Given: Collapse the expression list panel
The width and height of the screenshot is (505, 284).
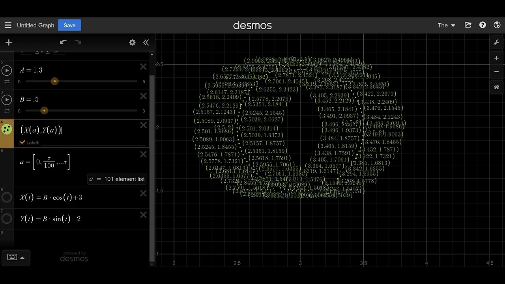Looking at the screenshot, I should click(x=146, y=42).
